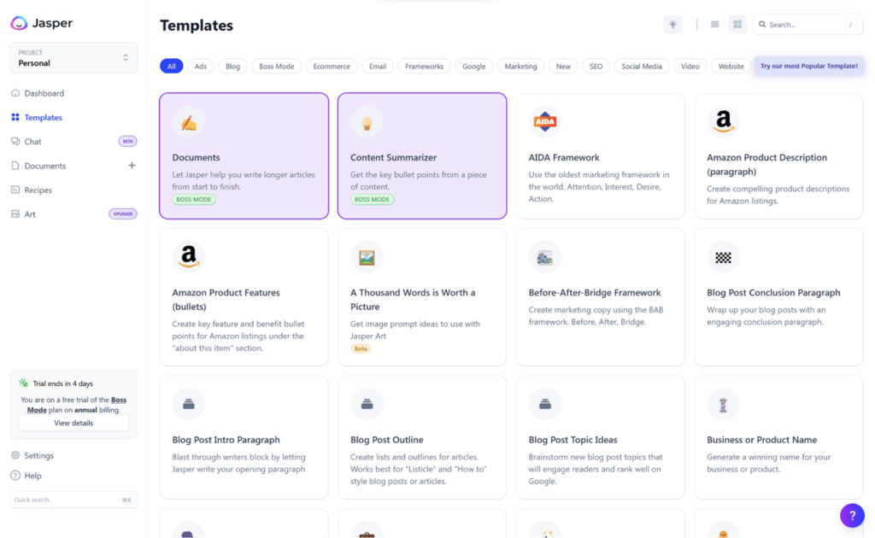The height and width of the screenshot is (538, 875).
Task: Click the Content Summarizer ice cream icon
Action: coord(367,122)
